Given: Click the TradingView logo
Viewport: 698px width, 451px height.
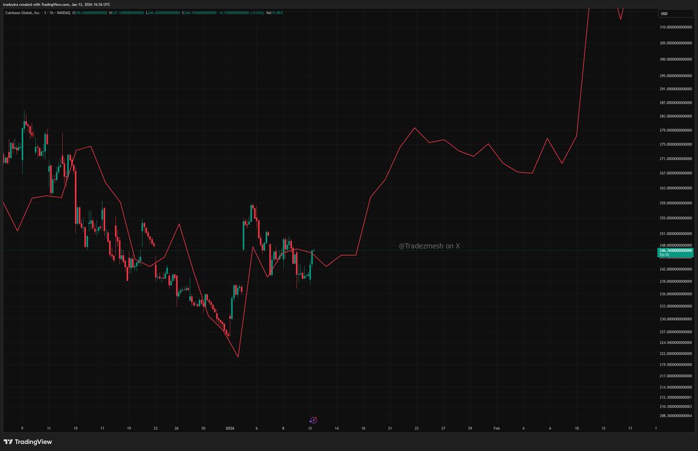Looking at the screenshot, I should (28, 442).
